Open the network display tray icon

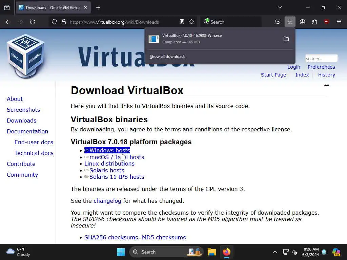(x=286, y=252)
